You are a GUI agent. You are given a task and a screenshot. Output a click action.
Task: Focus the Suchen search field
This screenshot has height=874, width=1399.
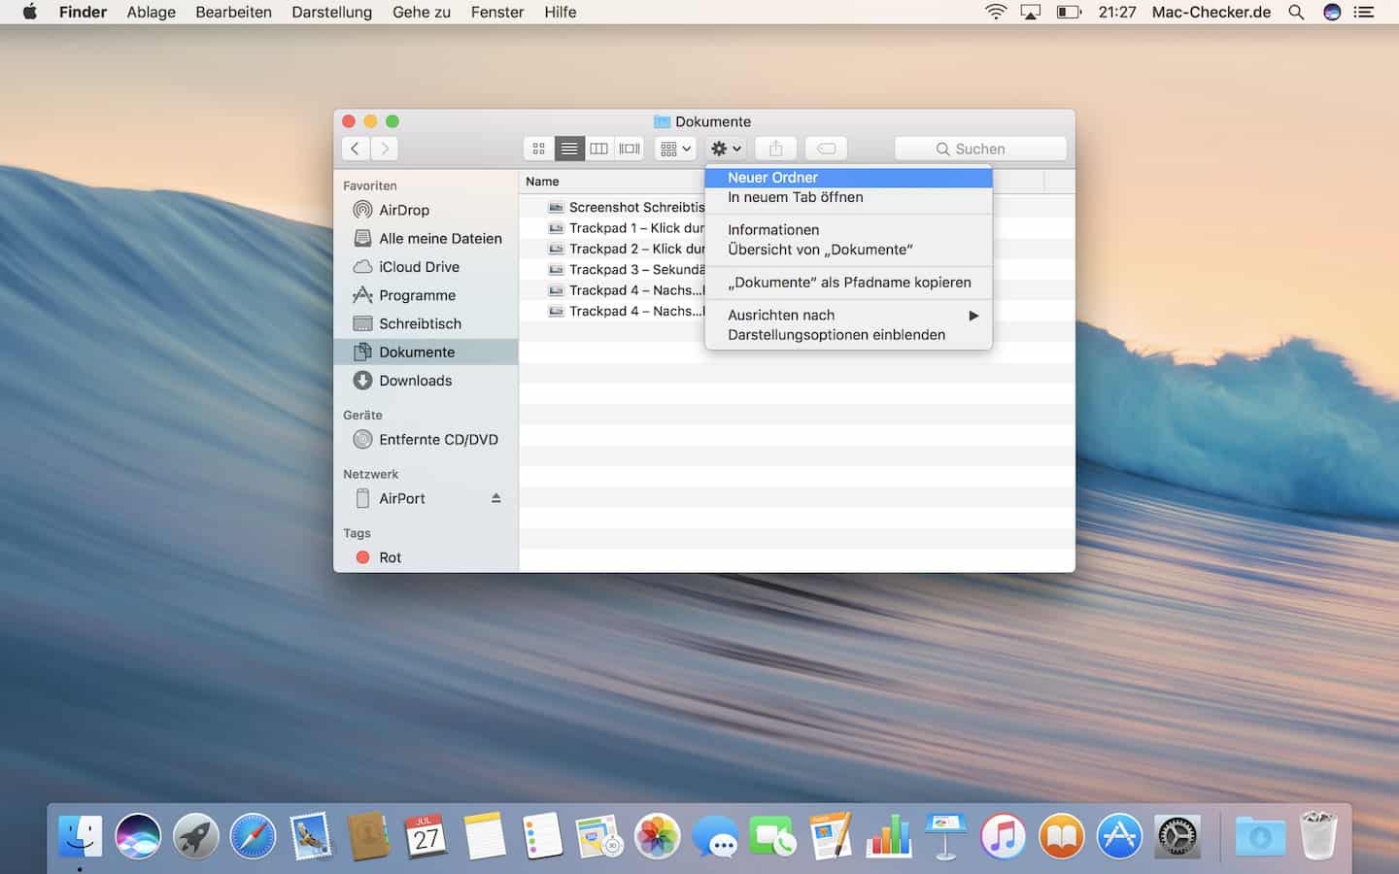980,149
